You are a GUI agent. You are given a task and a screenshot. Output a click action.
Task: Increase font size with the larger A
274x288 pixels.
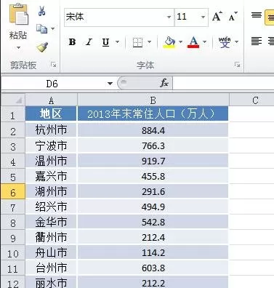pos(217,17)
